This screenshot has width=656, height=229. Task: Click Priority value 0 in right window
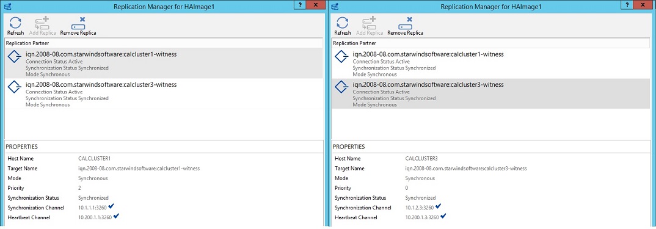click(407, 189)
